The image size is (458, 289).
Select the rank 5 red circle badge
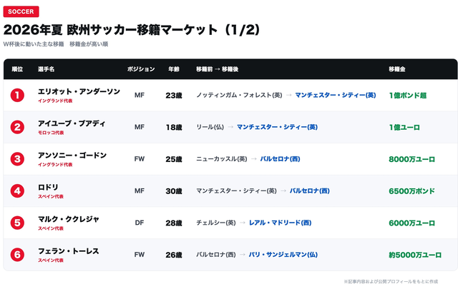tap(17, 223)
